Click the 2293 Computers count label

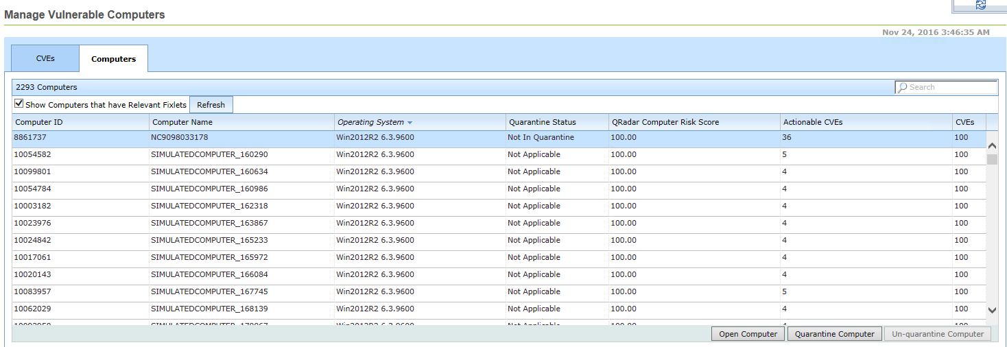pyautogui.click(x=47, y=87)
